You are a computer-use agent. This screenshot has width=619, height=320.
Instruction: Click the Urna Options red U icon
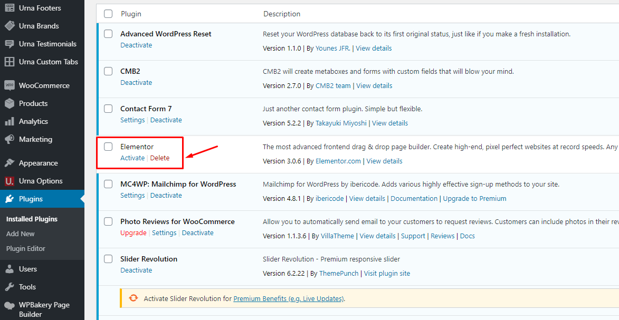tap(9, 181)
